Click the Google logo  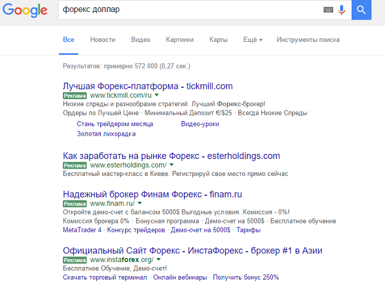coord(25,10)
